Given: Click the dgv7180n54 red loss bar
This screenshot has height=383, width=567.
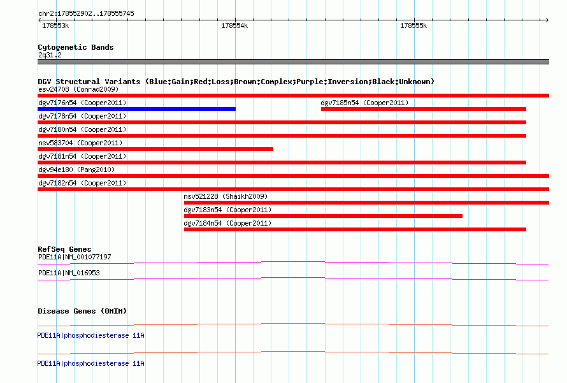Looking at the screenshot, I should tap(282, 136).
